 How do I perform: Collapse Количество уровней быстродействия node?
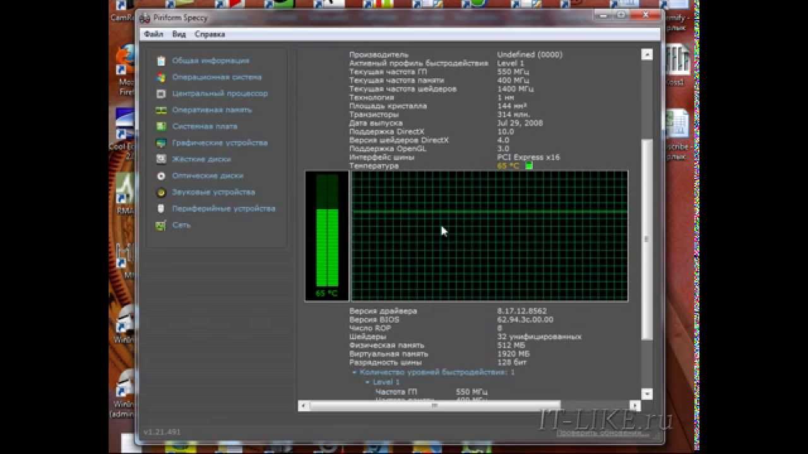(355, 373)
